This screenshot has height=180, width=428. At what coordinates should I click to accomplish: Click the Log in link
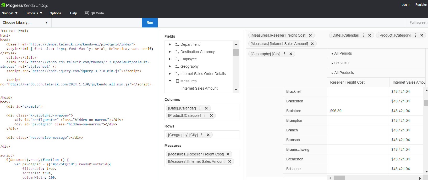pyautogui.click(x=406, y=5)
